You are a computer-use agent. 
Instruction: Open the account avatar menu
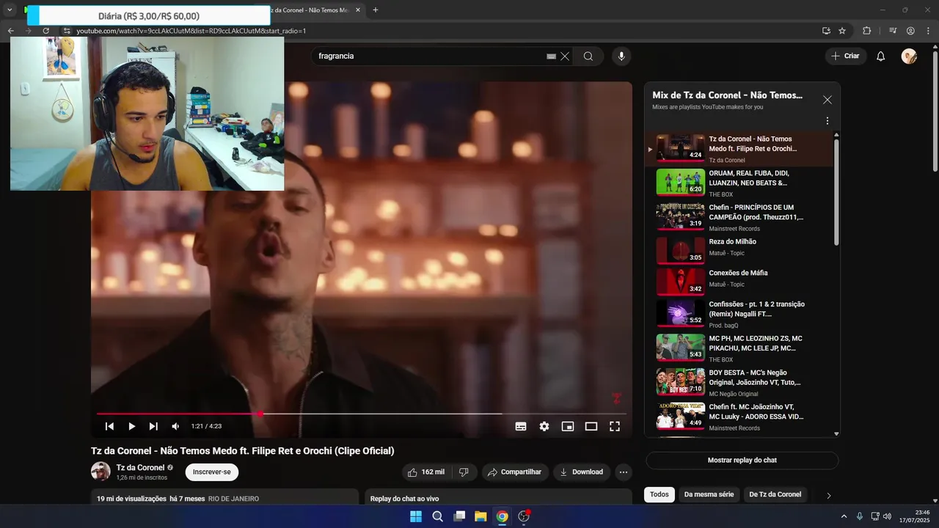click(909, 56)
